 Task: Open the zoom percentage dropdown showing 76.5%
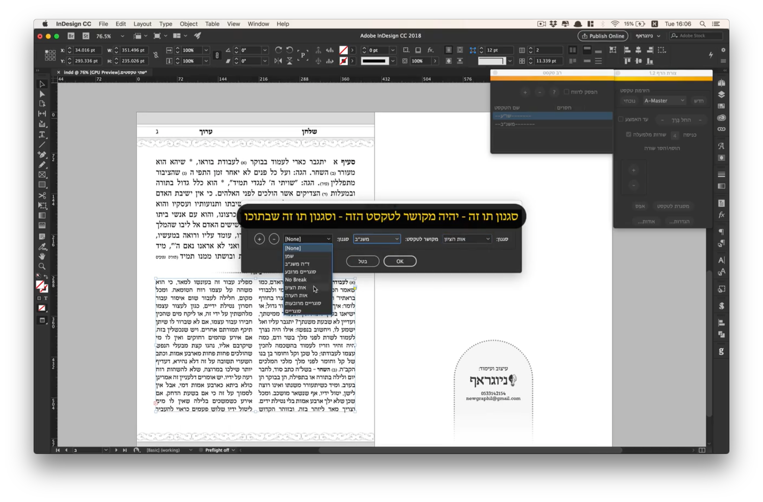coord(123,36)
